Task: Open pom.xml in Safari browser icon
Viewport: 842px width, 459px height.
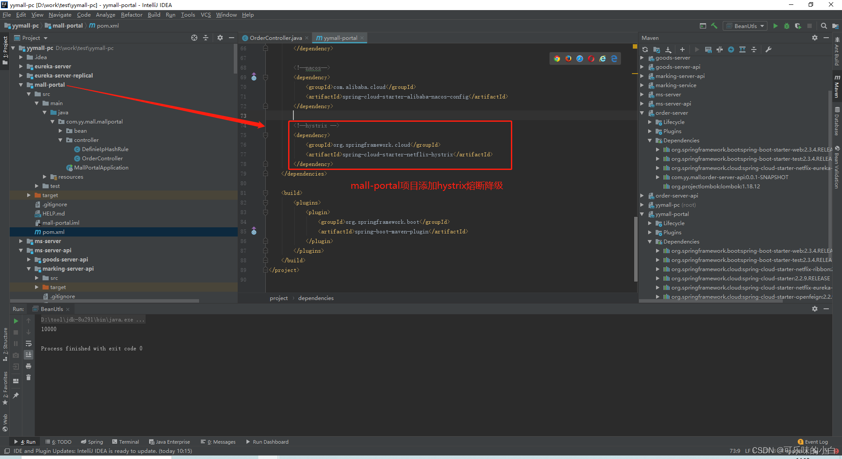Action: 580,59
